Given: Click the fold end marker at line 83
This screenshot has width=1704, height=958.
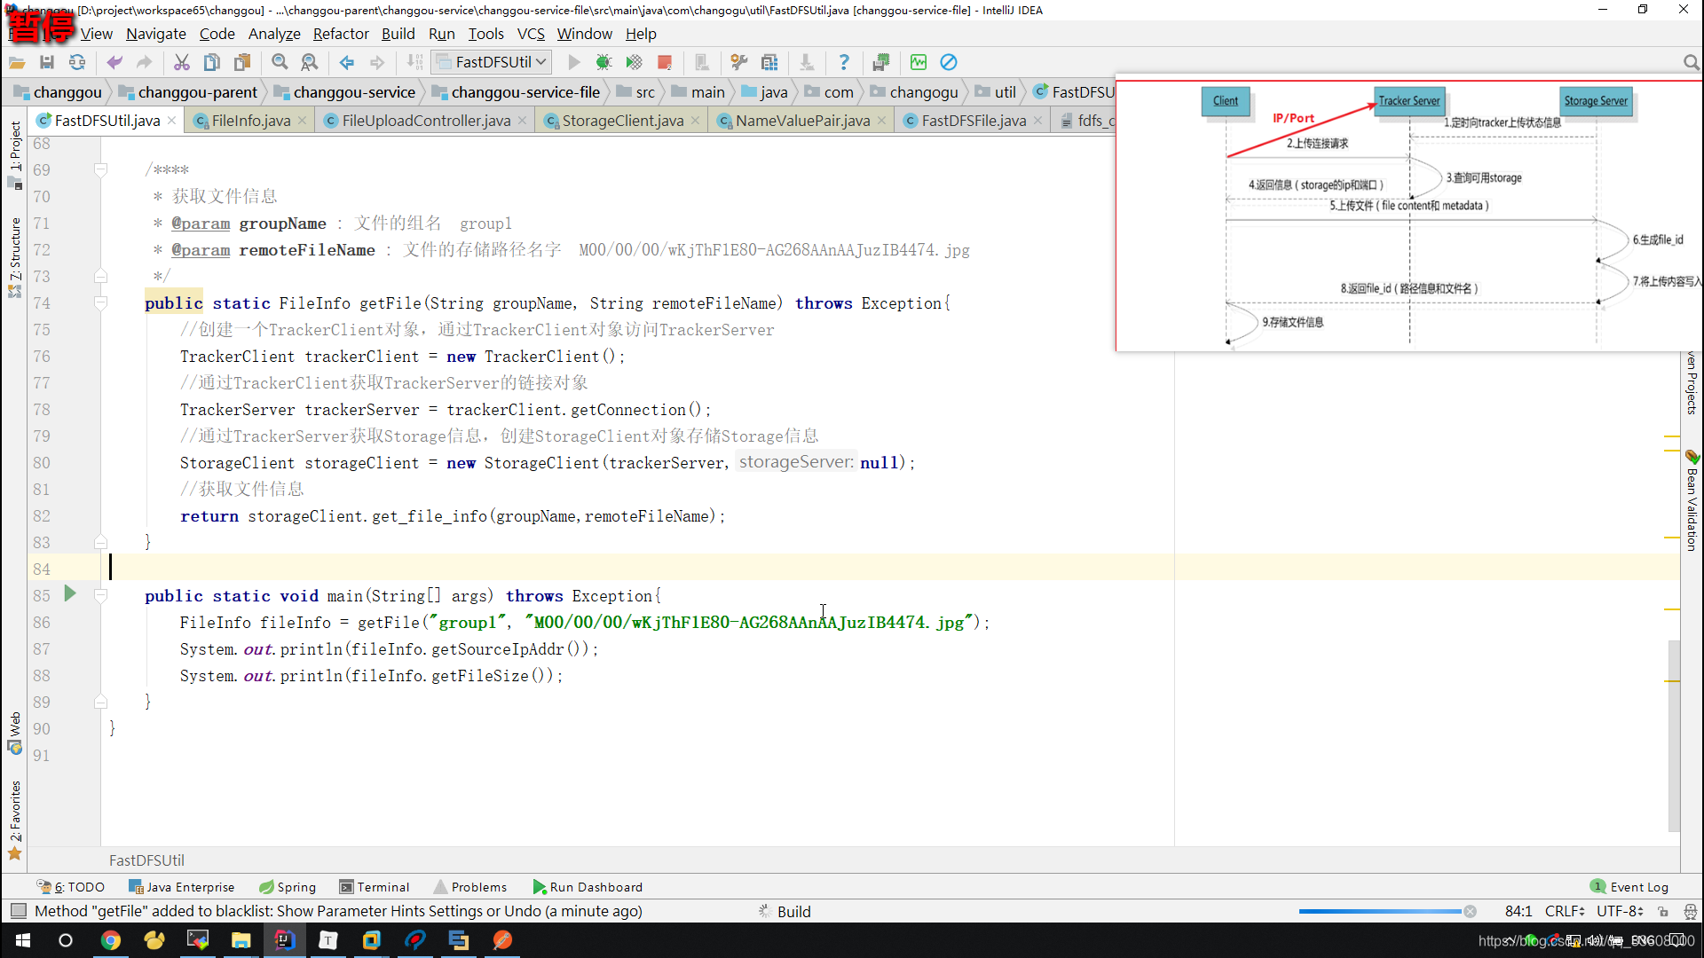Looking at the screenshot, I should pyautogui.click(x=100, y=542).
